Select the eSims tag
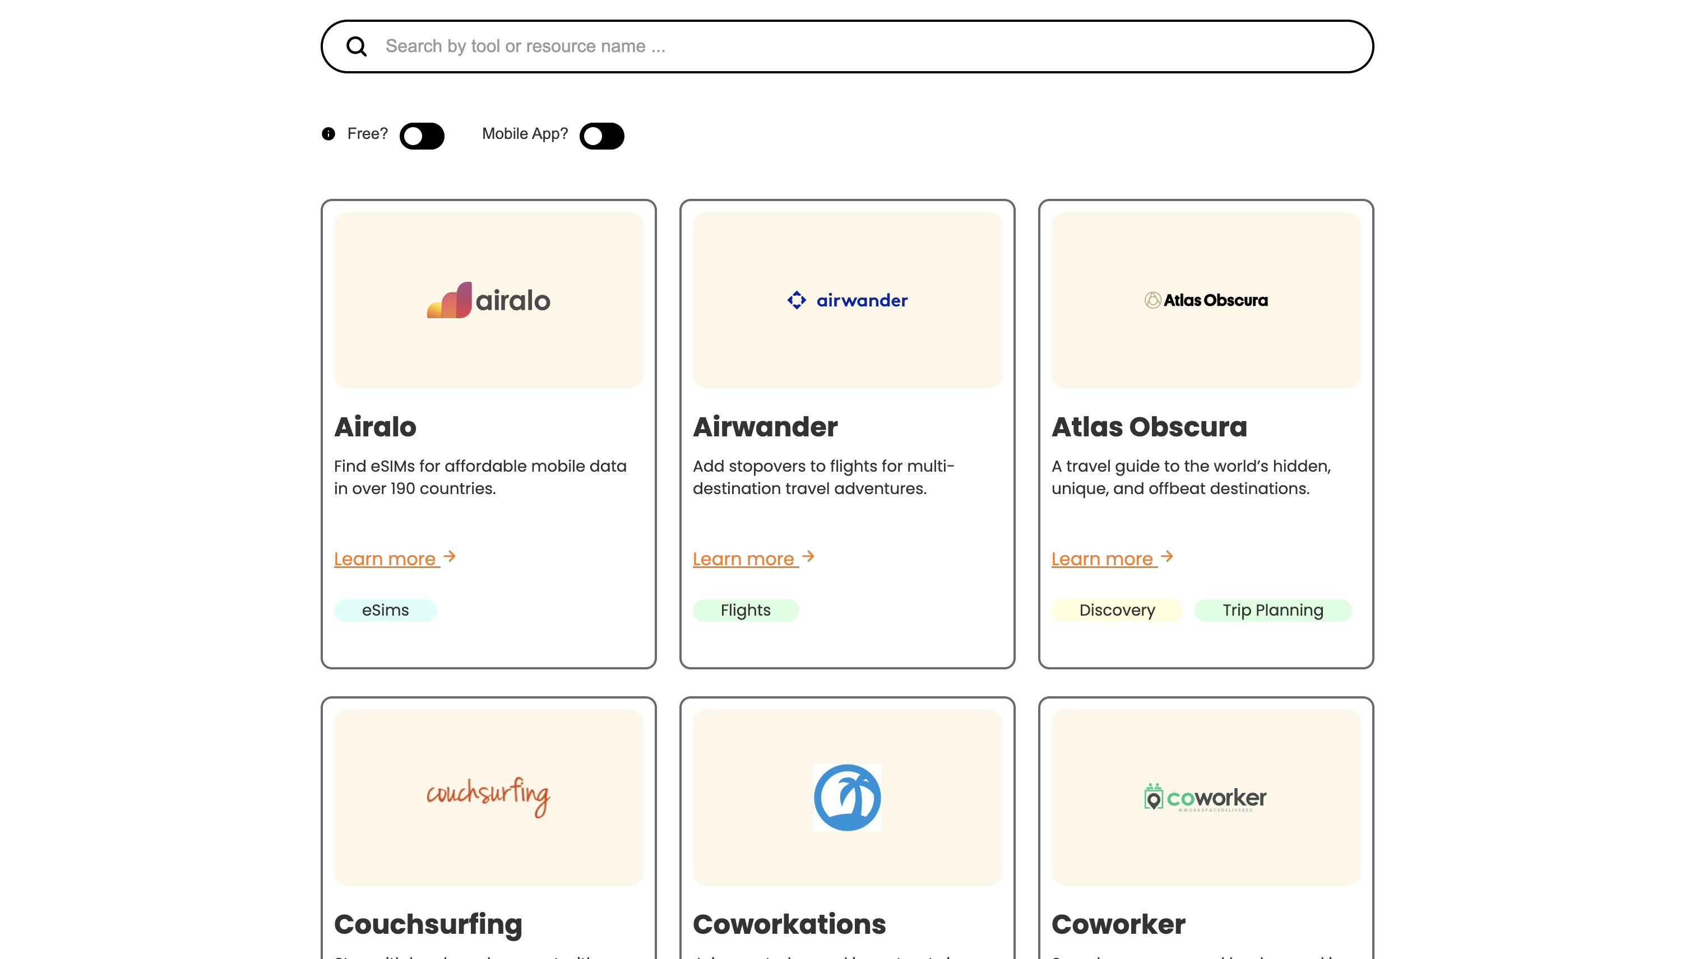This screenshot has width=1694, height=959. click(x=385, y=610)
